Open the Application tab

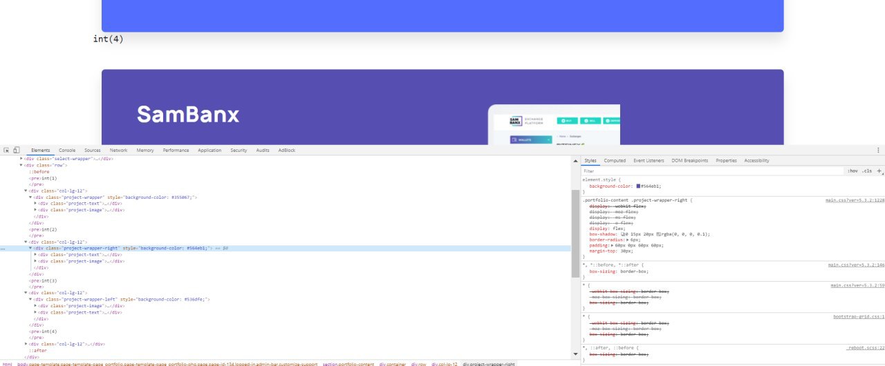coord(209,150)
